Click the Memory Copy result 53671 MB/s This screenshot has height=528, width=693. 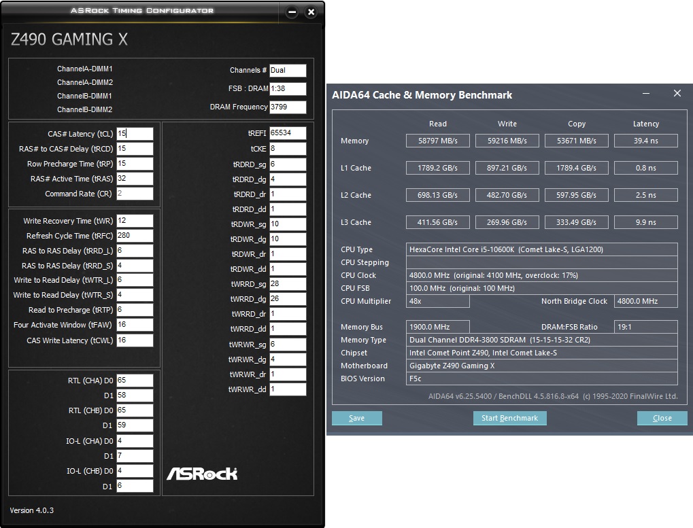point(576,141)
